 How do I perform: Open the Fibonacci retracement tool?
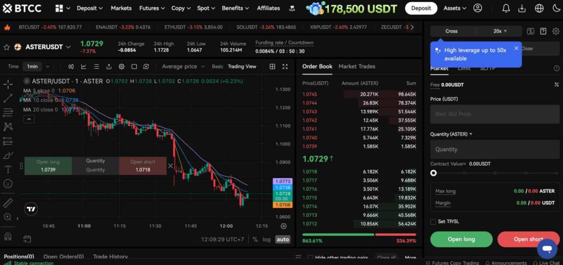(8, 112)
